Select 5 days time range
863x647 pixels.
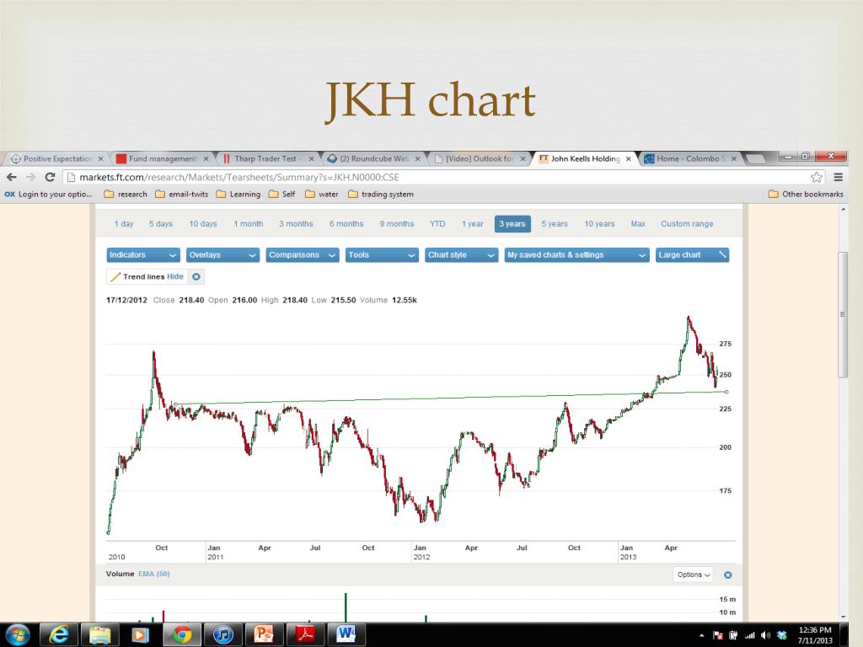[161, 224]
